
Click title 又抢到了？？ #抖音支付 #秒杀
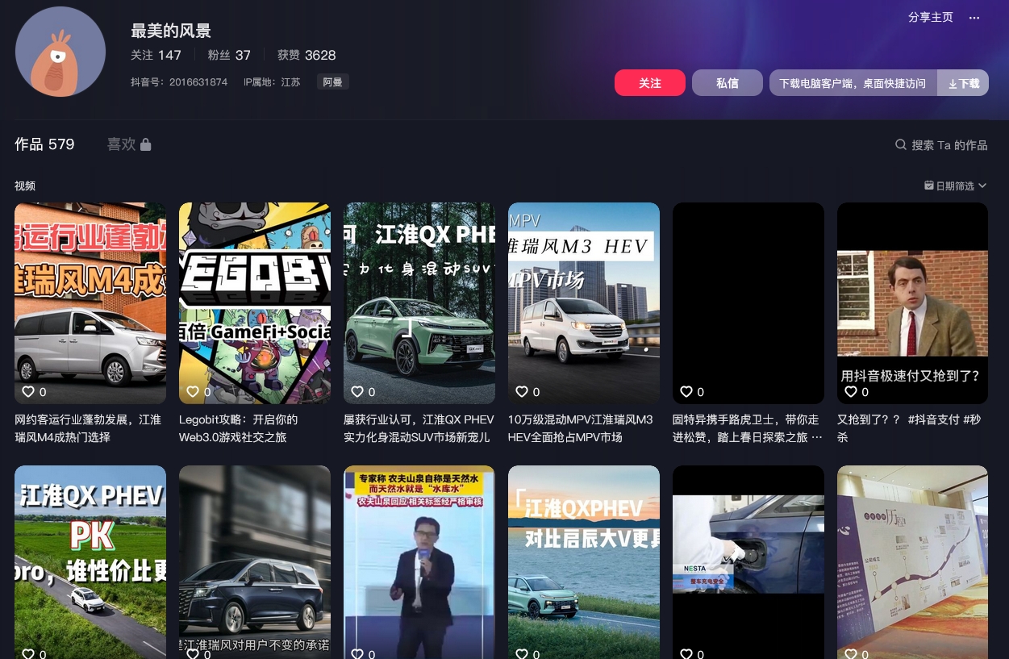point(909,428)
